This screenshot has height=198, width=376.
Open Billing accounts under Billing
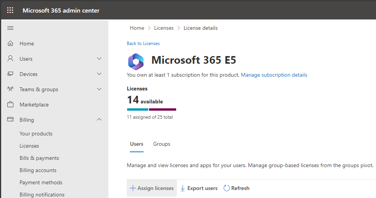point(38,170)
